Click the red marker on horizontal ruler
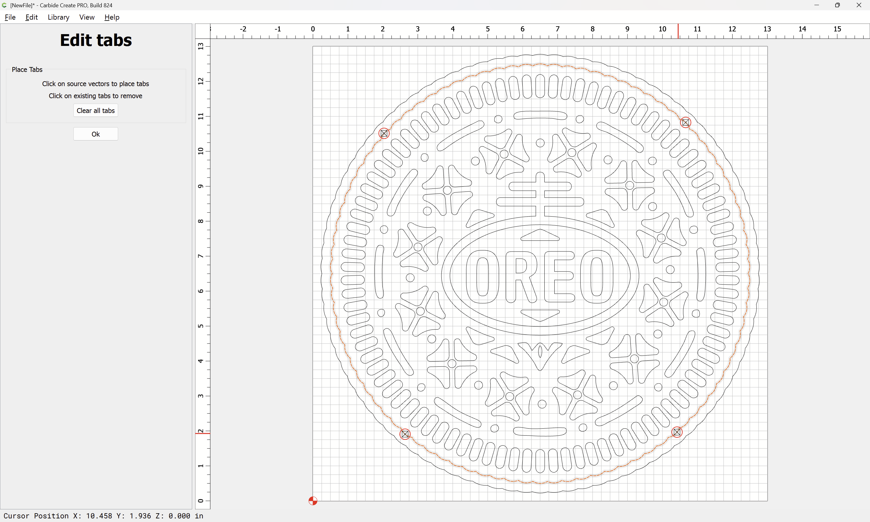 tap(678, 31)
